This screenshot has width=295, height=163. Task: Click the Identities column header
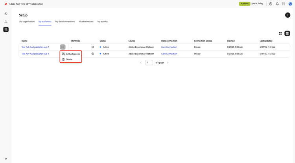75,41
